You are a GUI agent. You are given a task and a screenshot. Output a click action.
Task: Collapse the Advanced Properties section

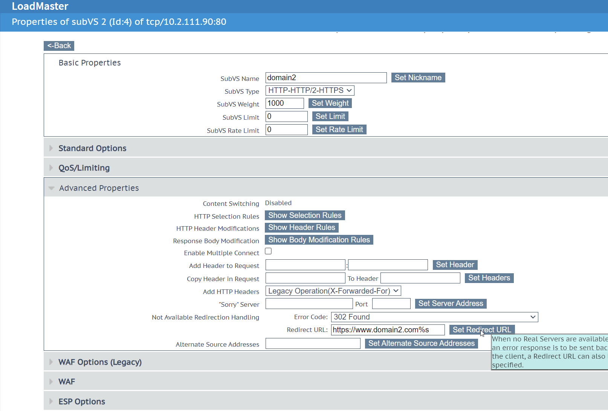pyautogui.click(x=326, y=188)
